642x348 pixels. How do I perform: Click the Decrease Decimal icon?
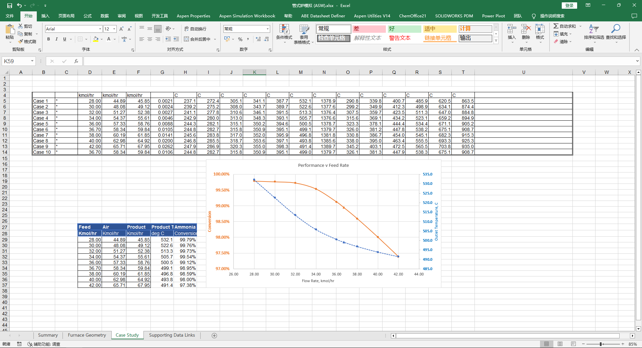tap(266, 39)
